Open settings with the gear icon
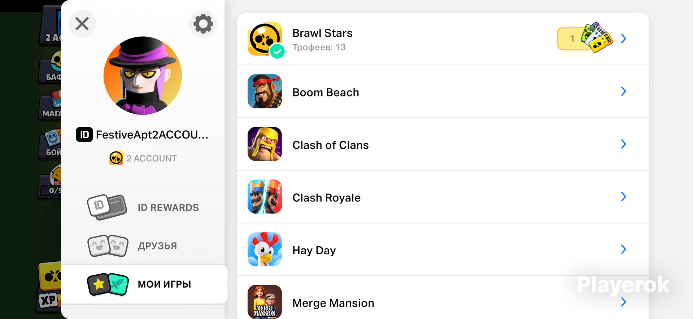The height and width of the screenshot is (319, 693). [x=203, y=24]
